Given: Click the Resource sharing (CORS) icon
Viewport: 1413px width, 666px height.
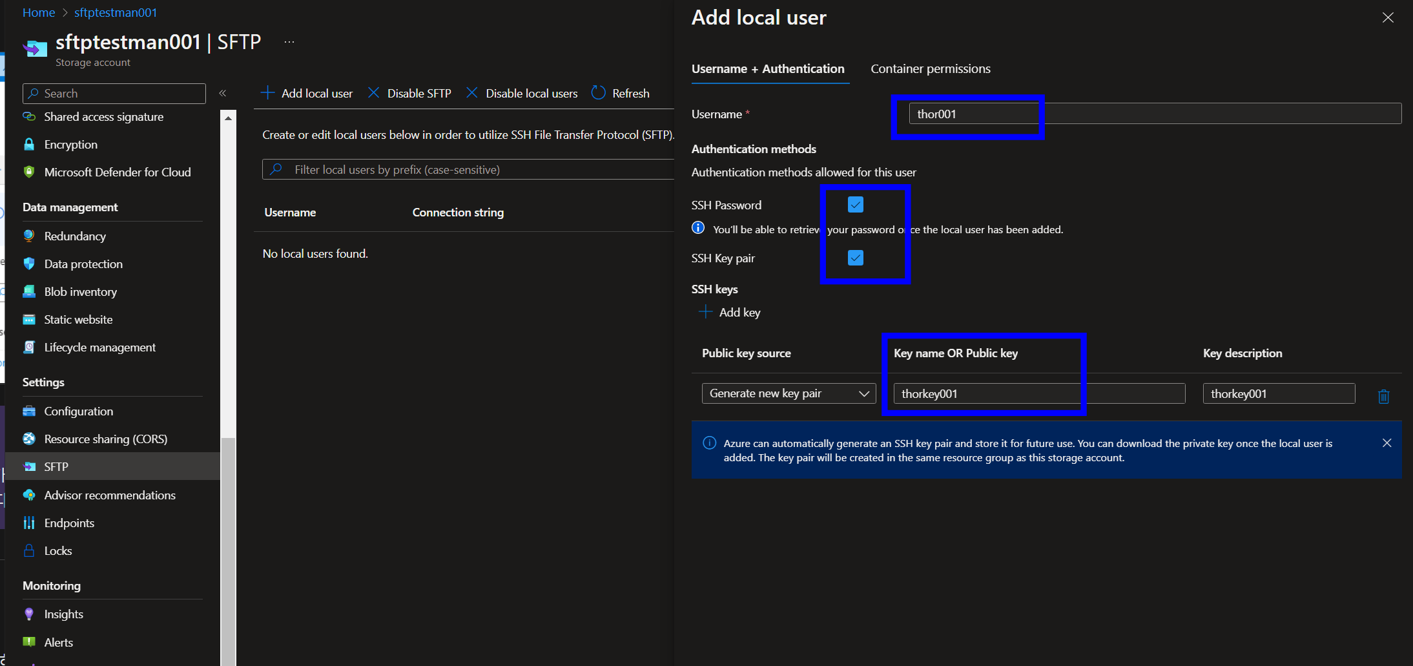Looking at the screenshot, I should point(29,439).
